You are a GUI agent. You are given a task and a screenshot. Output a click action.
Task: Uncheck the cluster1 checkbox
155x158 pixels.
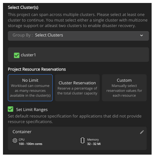[x=17, y=55]
